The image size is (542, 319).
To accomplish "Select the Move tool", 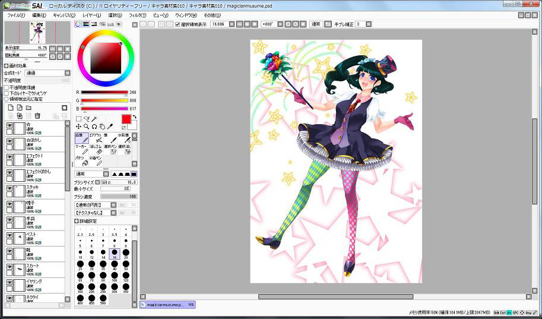I will point(78,127).
